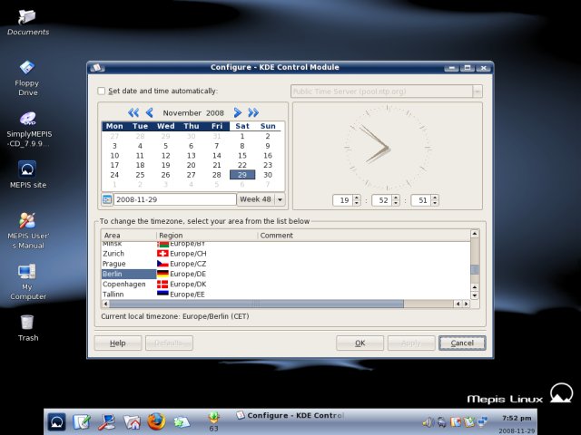Image resolution: width=581 pixels, height=435 pixels.
Task: Decrease the minutes value of 52
Action: [396, 203]
